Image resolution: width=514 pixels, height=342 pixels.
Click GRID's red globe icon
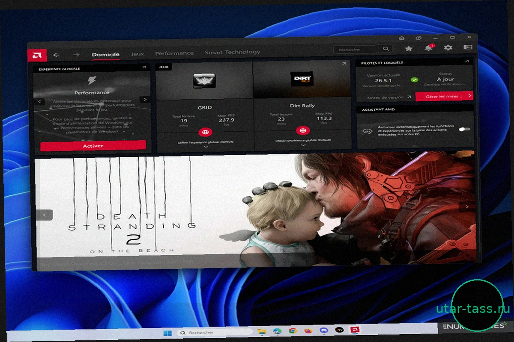point(205,132)
